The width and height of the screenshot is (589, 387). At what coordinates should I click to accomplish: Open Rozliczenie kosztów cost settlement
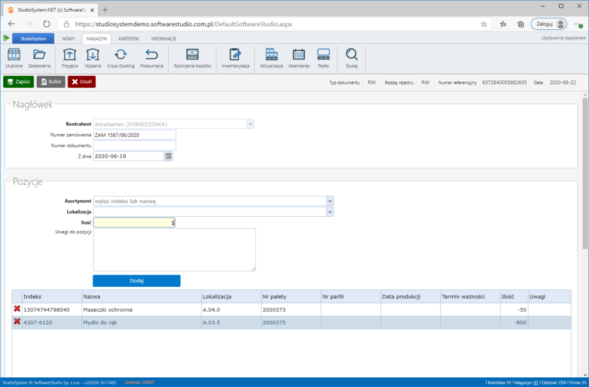[192, 58]
